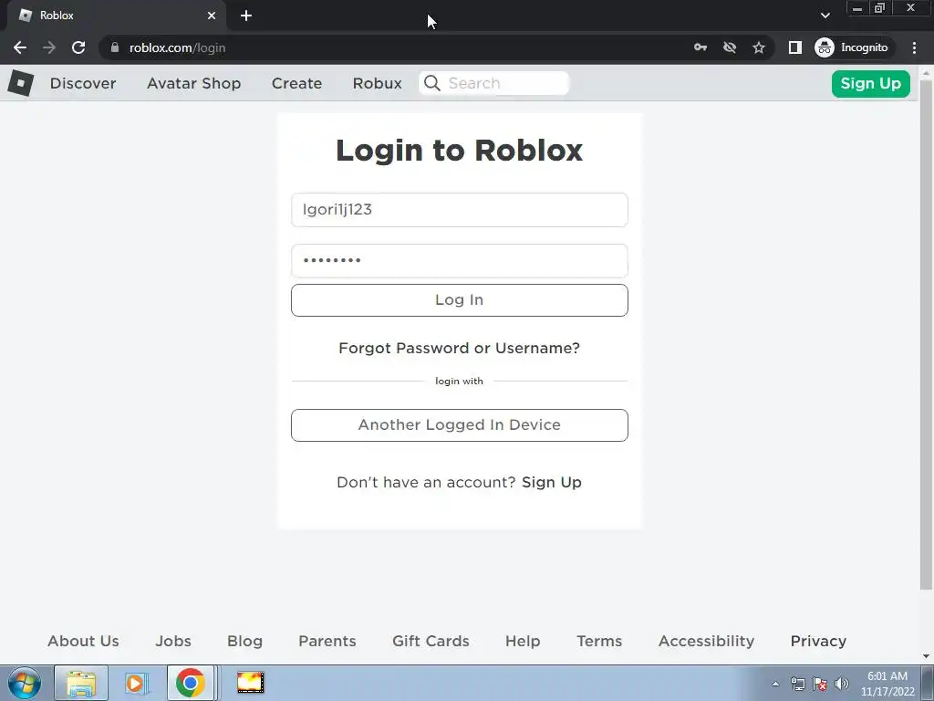Screen dimensions: 934x701
Task: Open the Robux menu item
Action: (377, 83)
